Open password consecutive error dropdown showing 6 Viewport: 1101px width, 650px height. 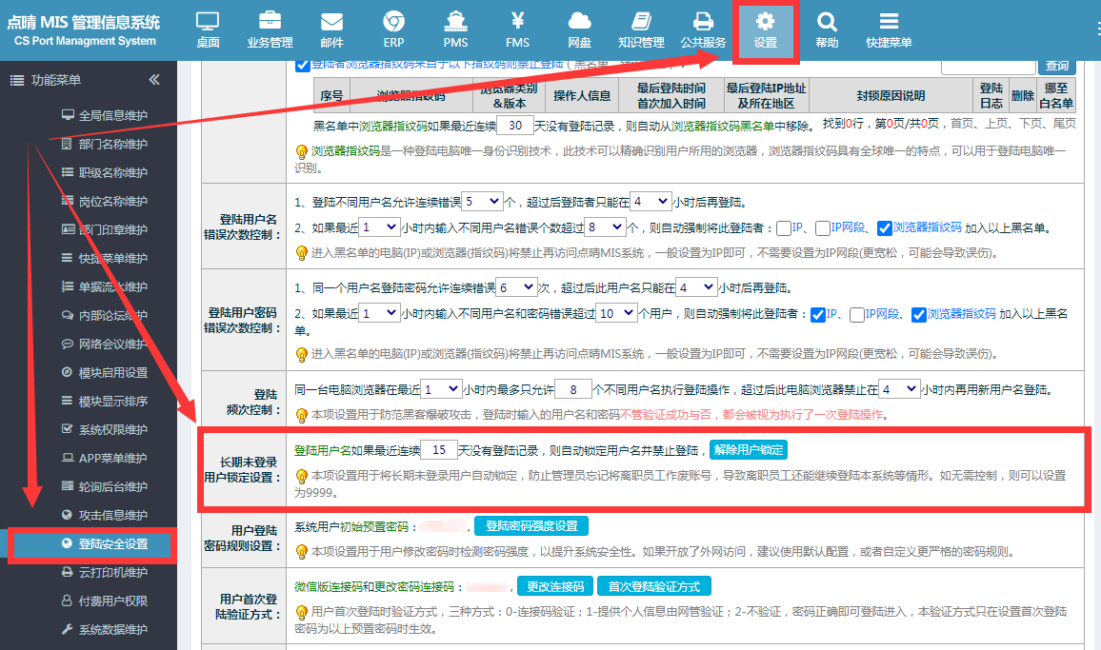(517, 287)
